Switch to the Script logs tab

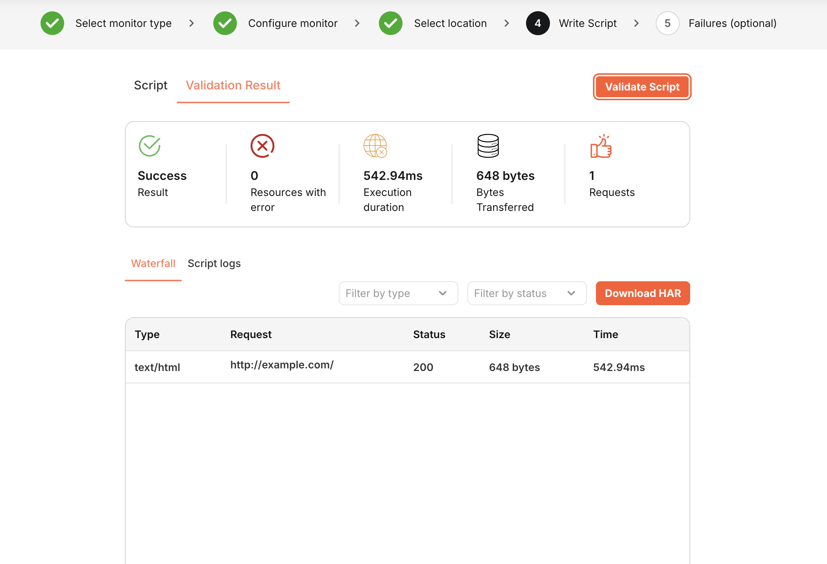[214, 263]
